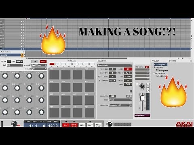Open the first INSERTS slot dropdown

142,69
